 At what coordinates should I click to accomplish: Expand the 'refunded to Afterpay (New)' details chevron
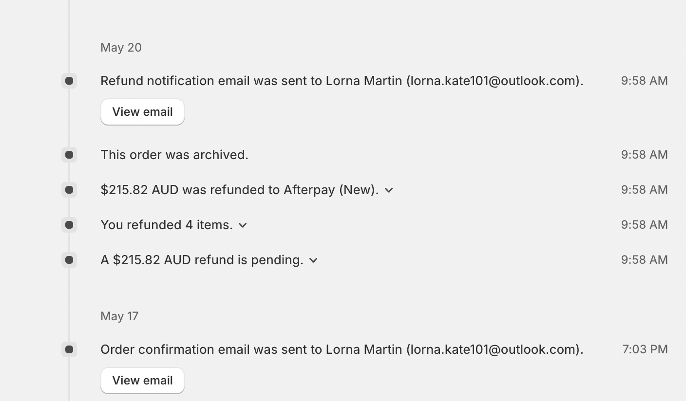tap(389, 190)
